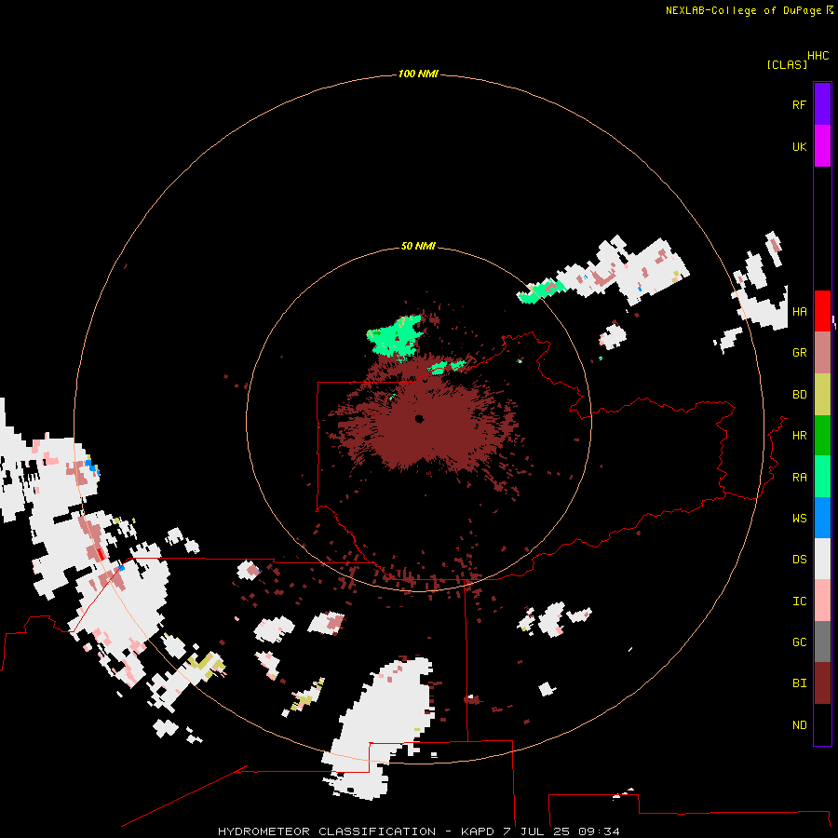The image size is (838, 838).
Task: Click the DS legend label
Action: [x=799, y=559]
